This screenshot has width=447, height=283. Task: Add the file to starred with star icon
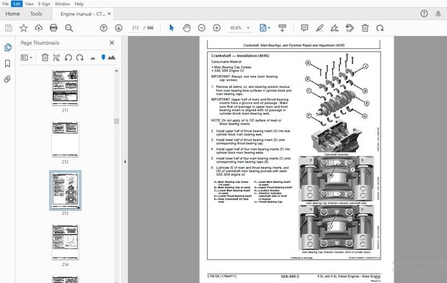(23, 27)
